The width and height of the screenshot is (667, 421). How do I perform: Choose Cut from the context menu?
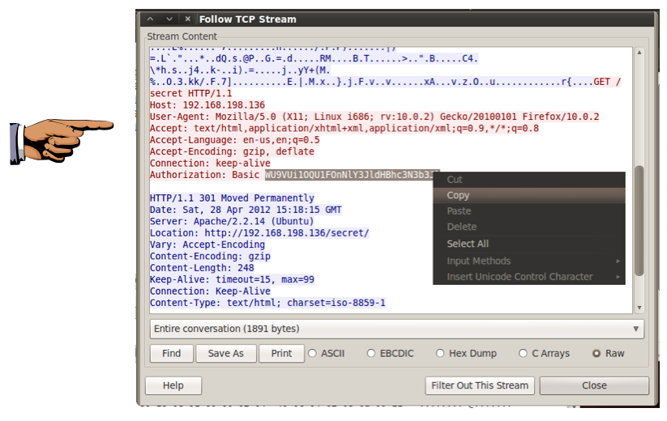[x=529, y=179]
